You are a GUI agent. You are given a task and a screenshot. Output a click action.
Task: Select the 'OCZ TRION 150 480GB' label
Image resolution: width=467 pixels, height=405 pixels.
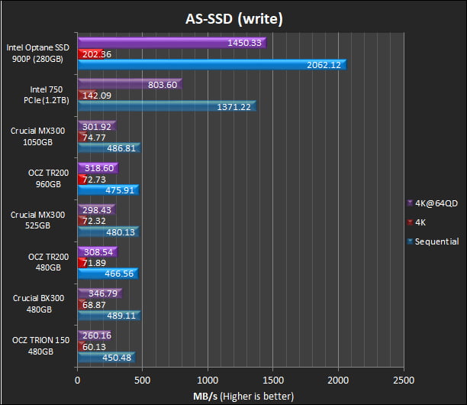[40, 345]
